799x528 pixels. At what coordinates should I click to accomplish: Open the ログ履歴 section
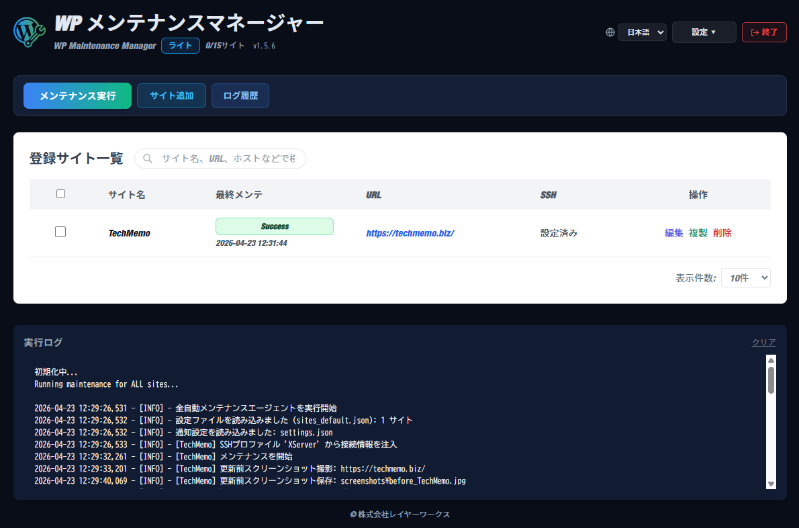tap(240, 95)
